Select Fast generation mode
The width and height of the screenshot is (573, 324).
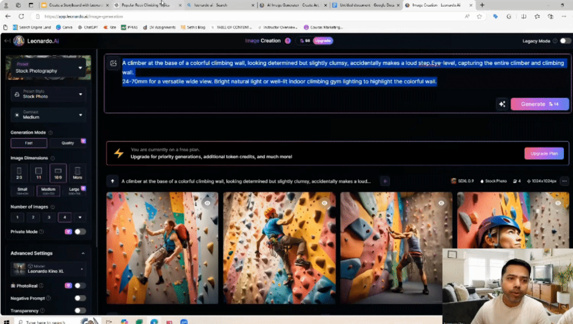pyautogui.click(x=29, y=143)
